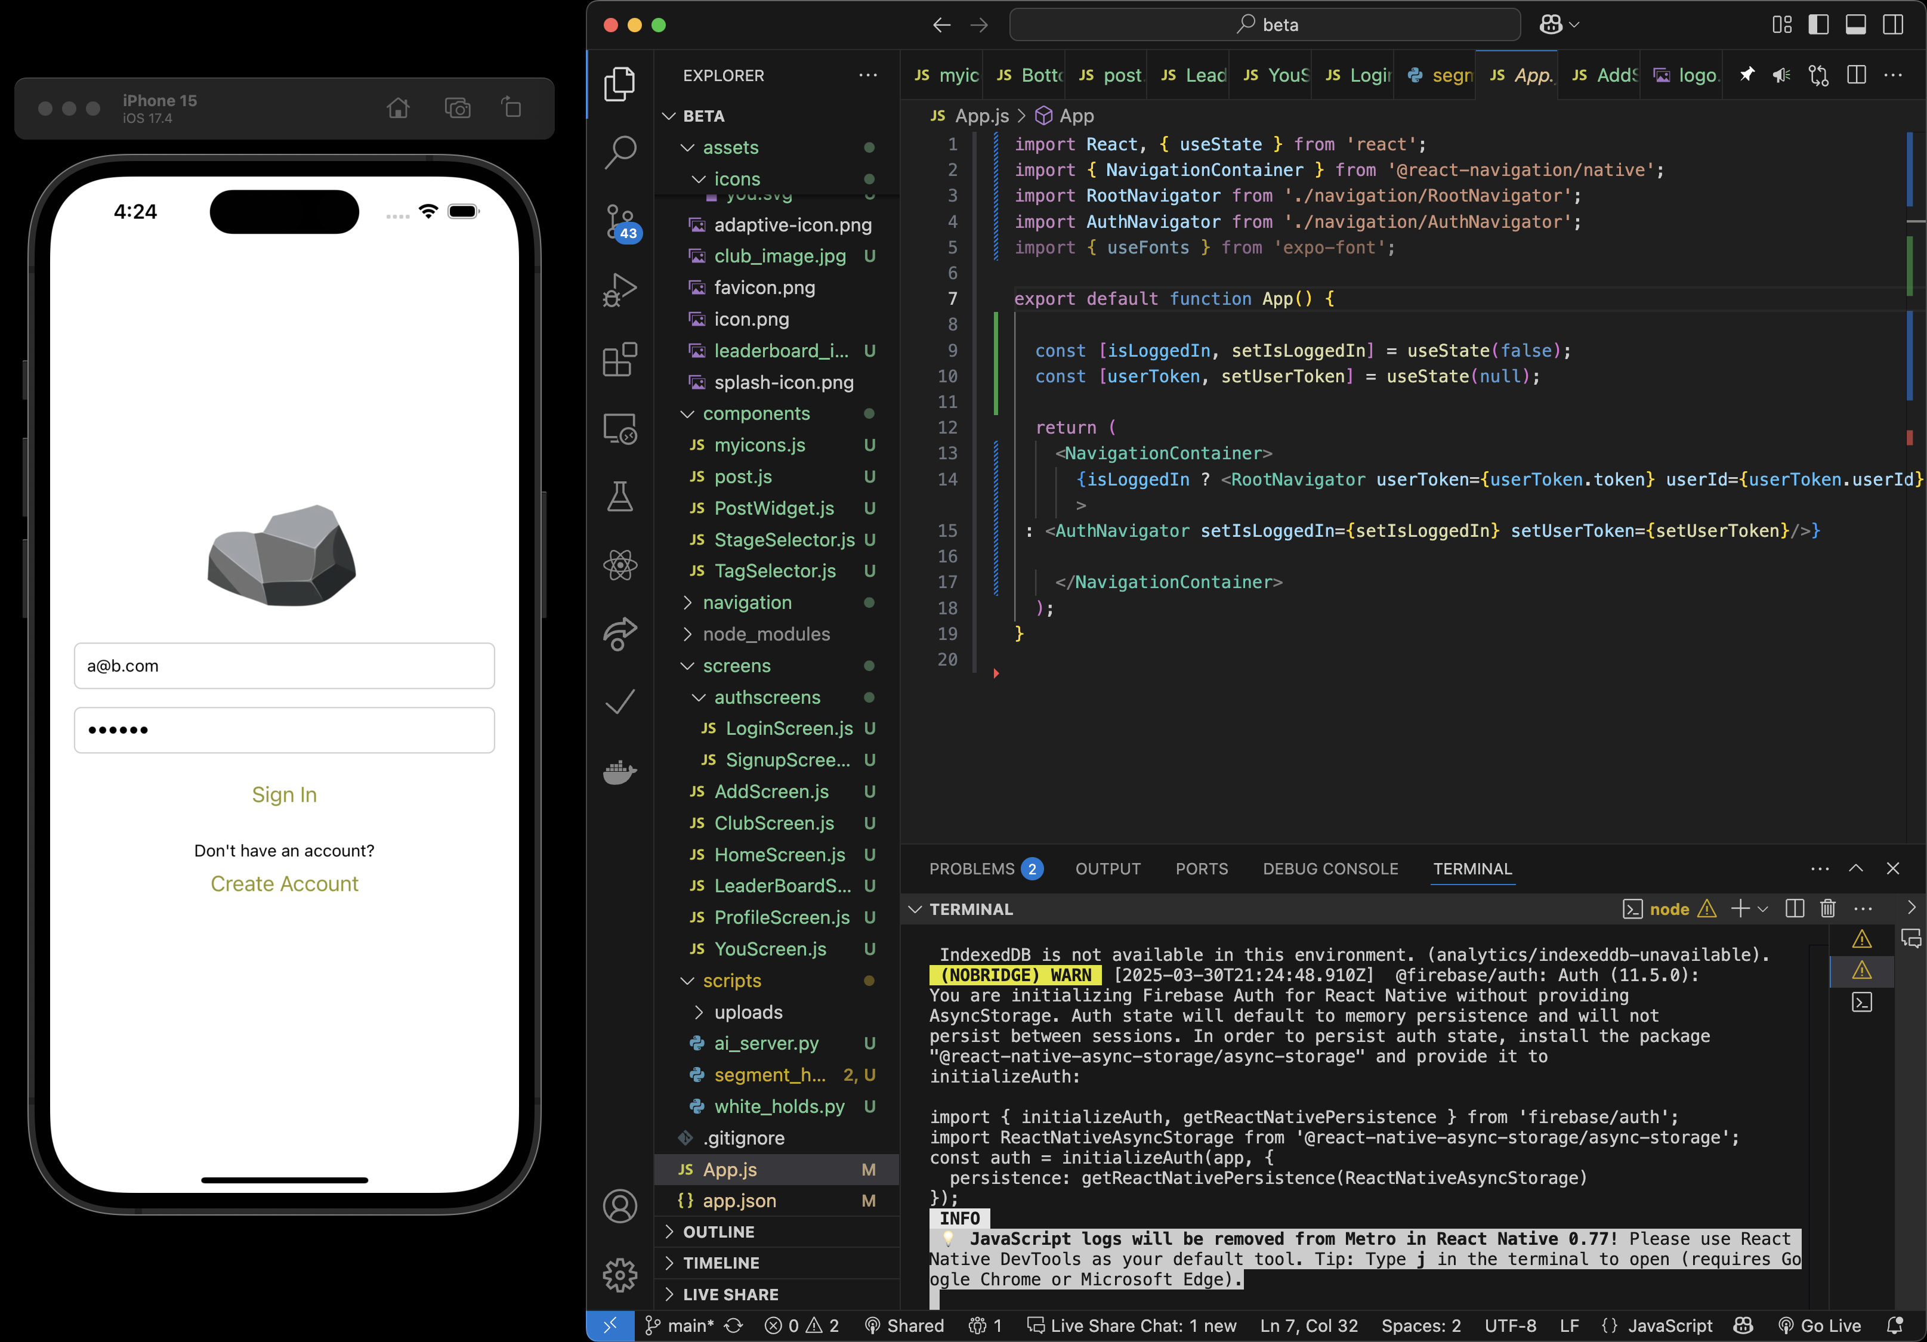
Task: Switch to the DEBUG CONSOLE tab
Action: point(1330,868)
